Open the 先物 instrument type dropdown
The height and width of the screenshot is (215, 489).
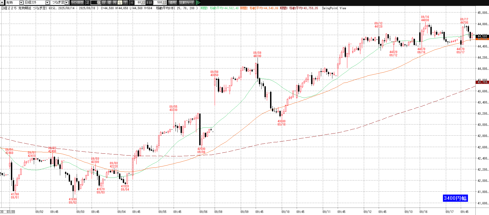[21, 3]
